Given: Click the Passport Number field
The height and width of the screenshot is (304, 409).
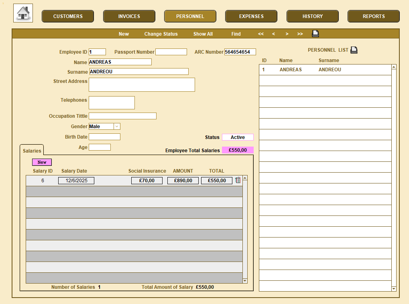Looking at the screenshot, I should pyautogui.click(x=171, y=52).
